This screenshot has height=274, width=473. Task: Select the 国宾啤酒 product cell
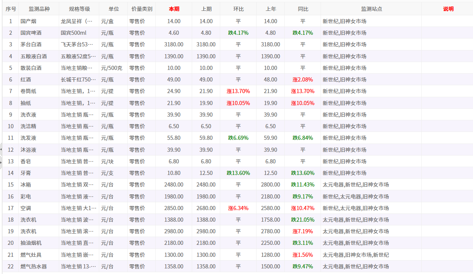(x=39, y=33)
